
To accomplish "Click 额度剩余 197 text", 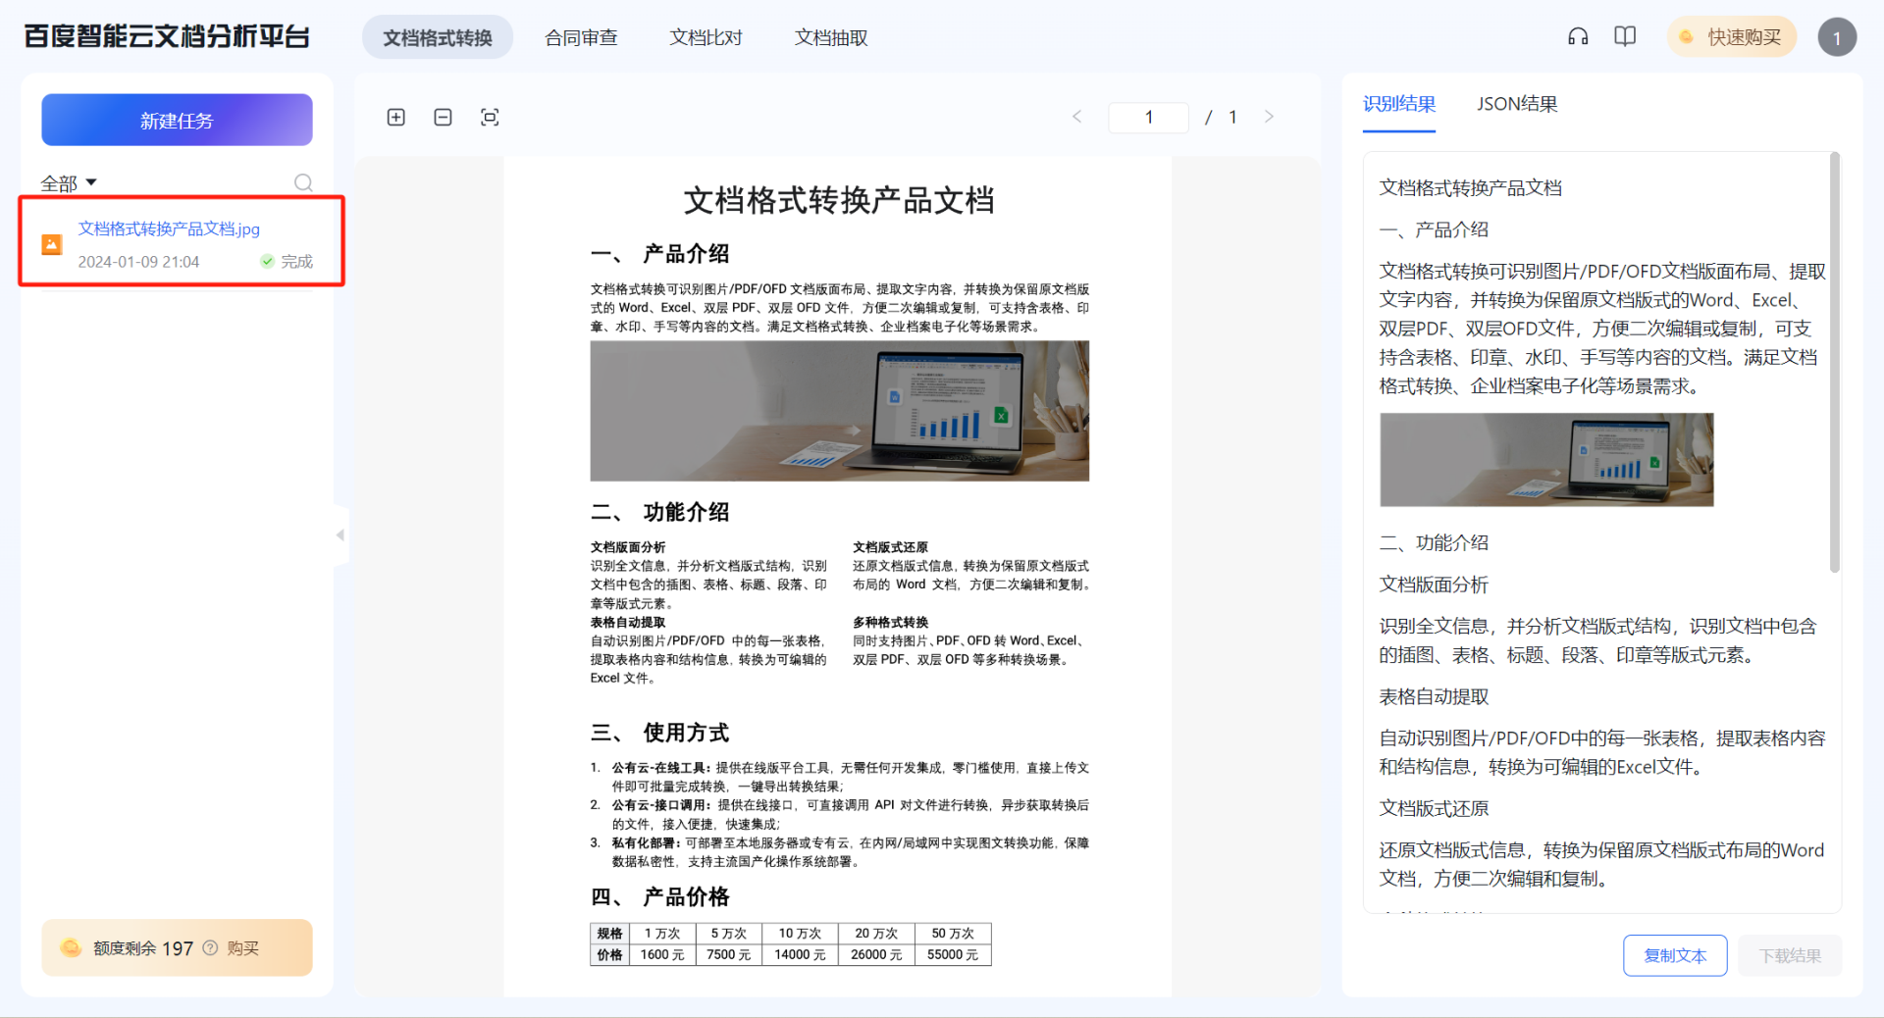I will 142,947.
